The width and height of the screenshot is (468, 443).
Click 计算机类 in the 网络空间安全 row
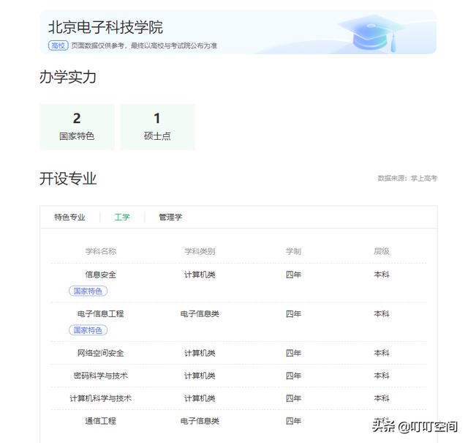(200, 353)
